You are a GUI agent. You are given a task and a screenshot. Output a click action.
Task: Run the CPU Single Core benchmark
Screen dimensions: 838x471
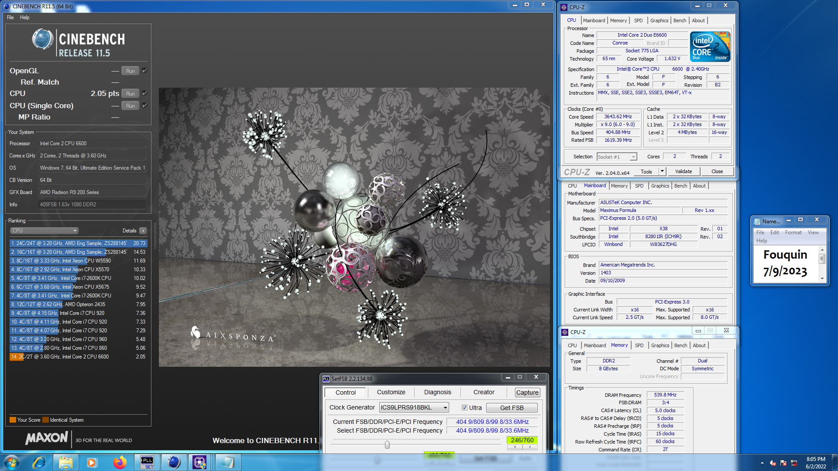click(130, 106)
